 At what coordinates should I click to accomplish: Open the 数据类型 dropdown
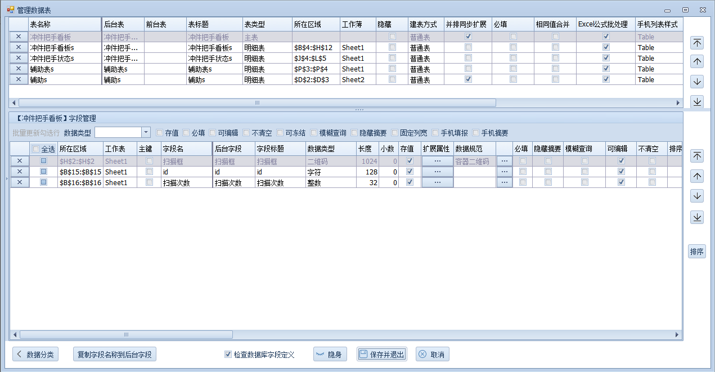pyautogui.click(x=146, y=133)
